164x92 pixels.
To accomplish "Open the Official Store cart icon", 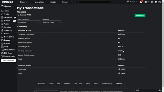I will point(2,50).
